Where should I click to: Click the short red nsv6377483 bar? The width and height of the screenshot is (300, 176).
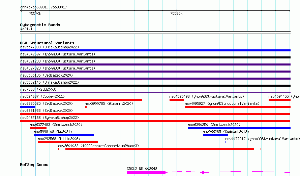[x=38, y=128]
